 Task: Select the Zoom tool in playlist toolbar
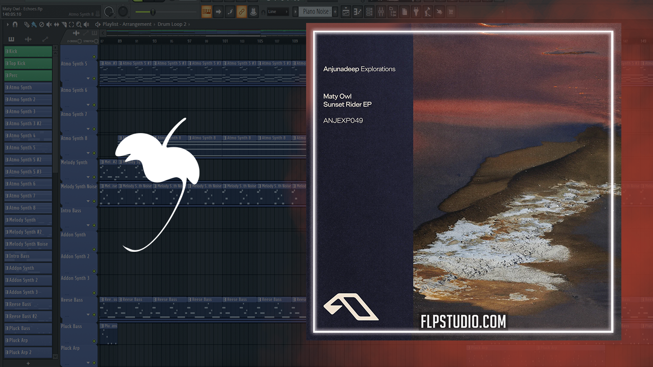pos(78,24)
